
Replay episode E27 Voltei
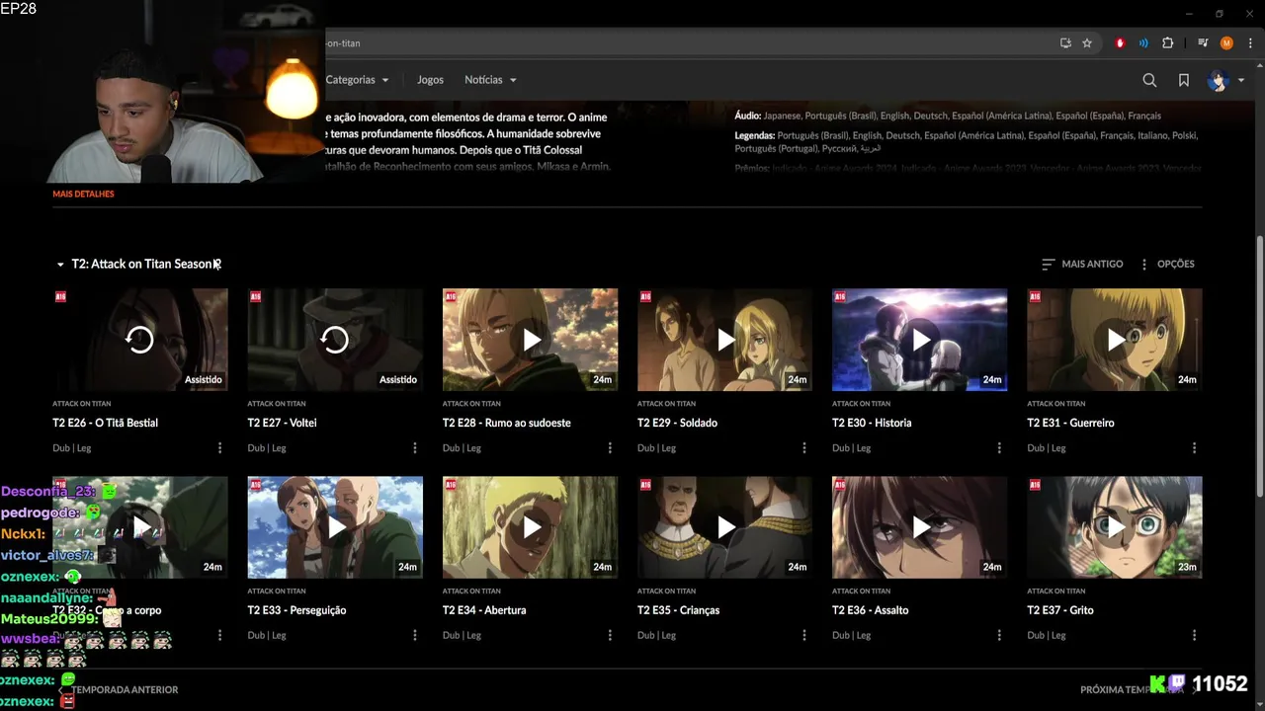pos(335,340)
